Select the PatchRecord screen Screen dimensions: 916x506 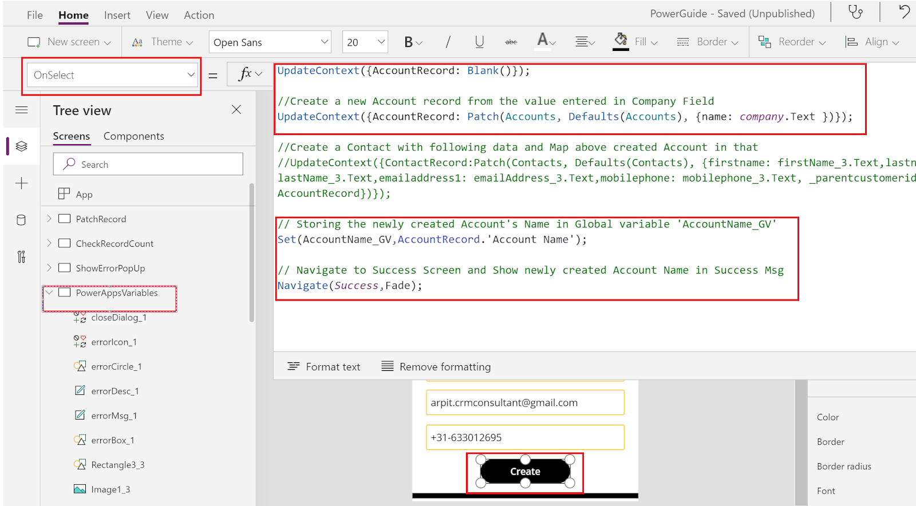(101, 219)
